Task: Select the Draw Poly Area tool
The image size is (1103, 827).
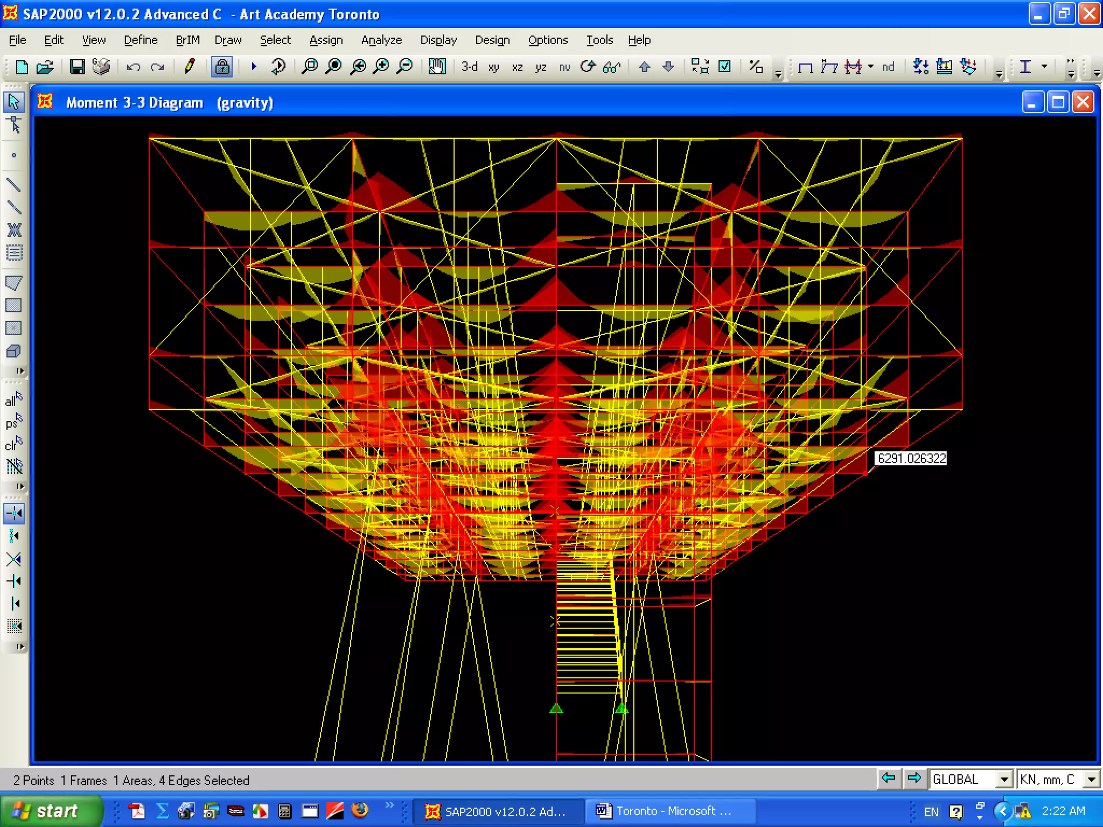Action: tap(14, 283)
